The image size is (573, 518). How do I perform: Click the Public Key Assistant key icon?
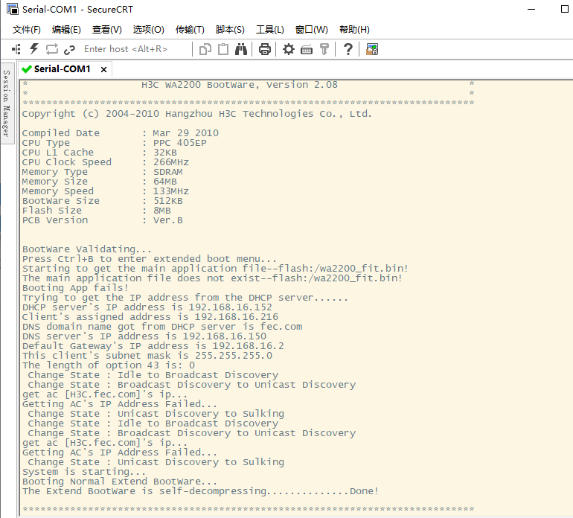click(324, 49)
